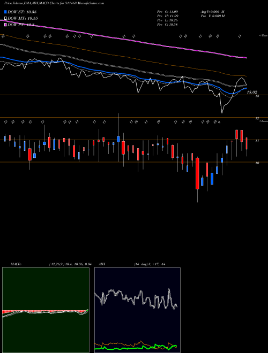The width and height of the screenshot is (268, 353).
Task: Select the Pre L: 10.26 value
Action: coord(168,20)
